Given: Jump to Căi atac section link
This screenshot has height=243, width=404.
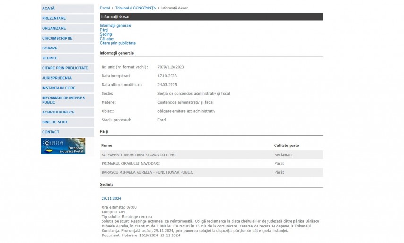Looking at the screenshot, I should pyautogui.click(x=106, y=39).
